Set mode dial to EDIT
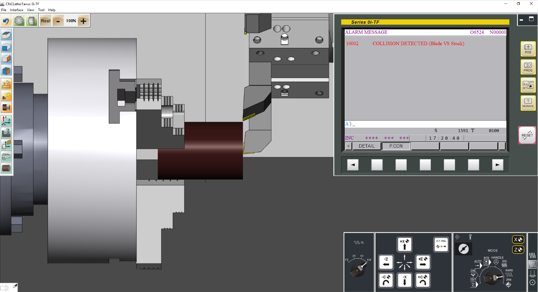This screenshot has width=538, height=292. point(473,283)
